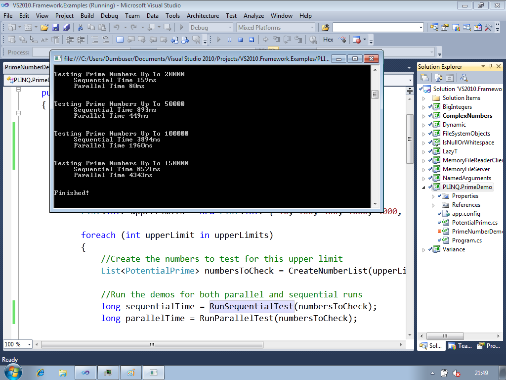Click the Object Browser icon in toolbar

(x=466, y=28)
